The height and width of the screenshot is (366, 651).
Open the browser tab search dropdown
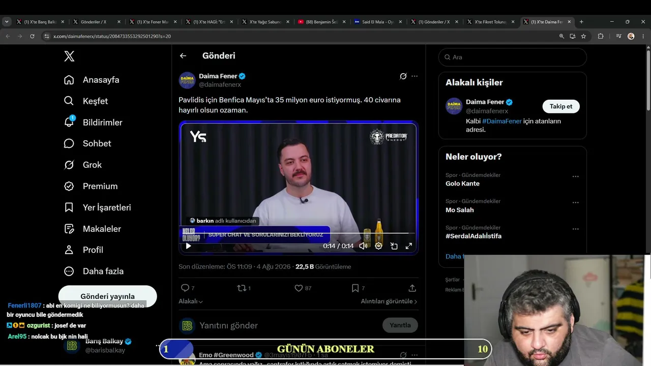tap(7, 22)
